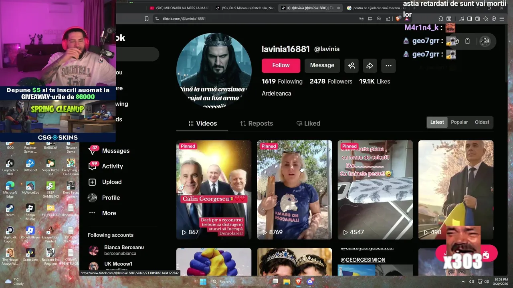Screen dimensions: 513x288
Task: Click the Brave Rewards triangle icon
Action: point(407,19)
